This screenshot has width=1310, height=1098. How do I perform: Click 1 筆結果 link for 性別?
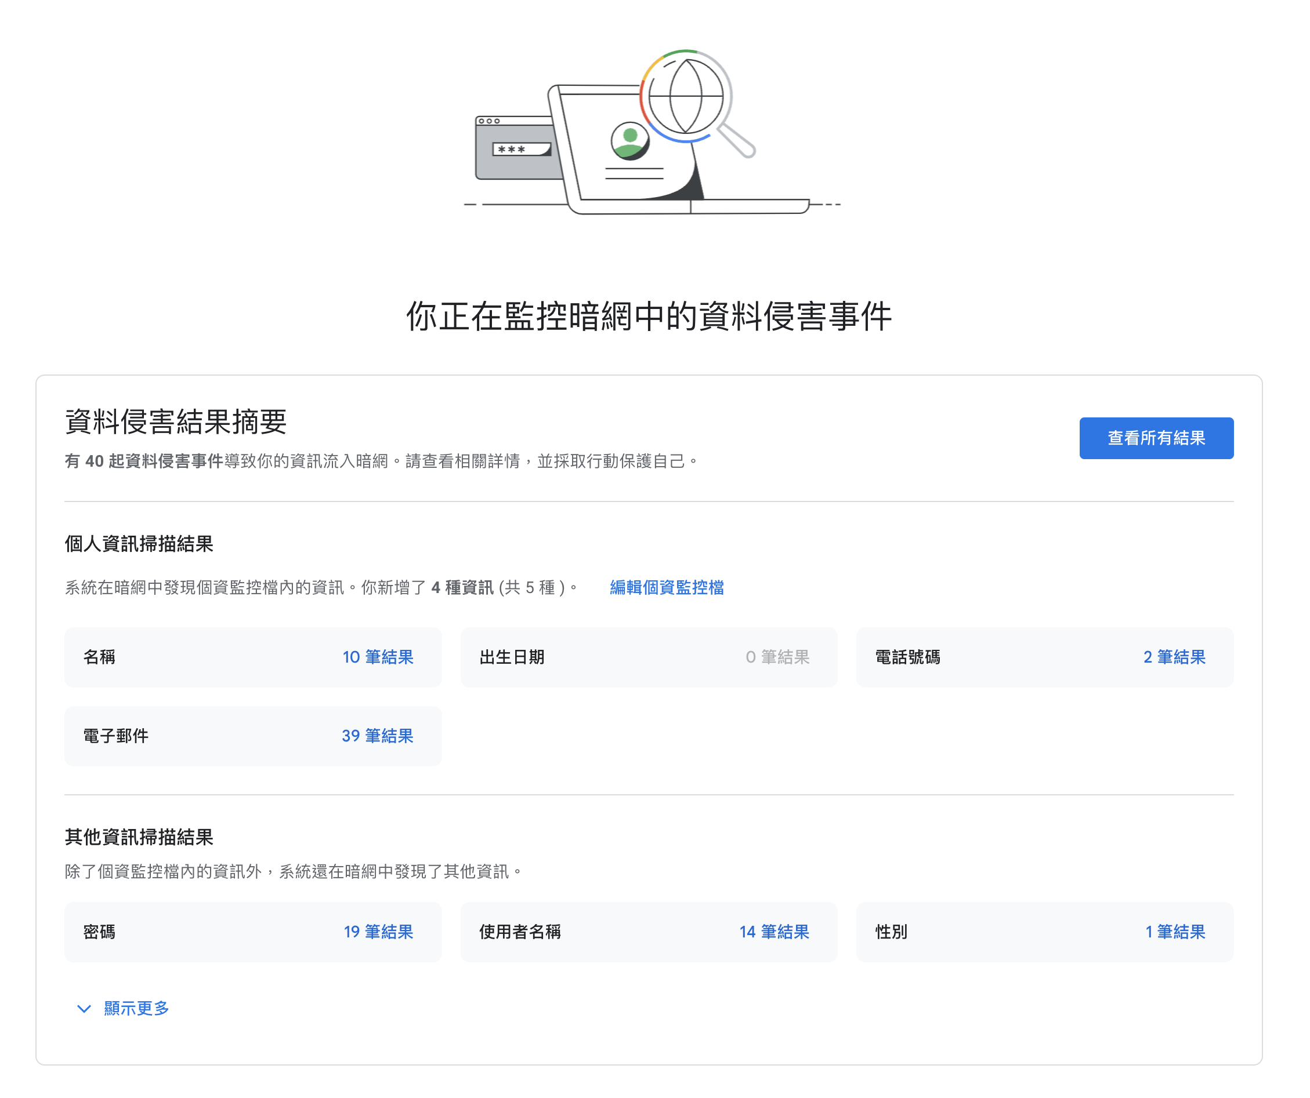point(1175,932)
